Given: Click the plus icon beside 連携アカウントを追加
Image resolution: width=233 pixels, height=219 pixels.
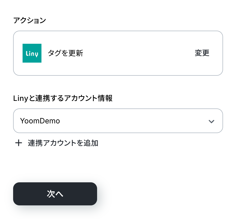Looking at the screenshot, I should [18, 143].
